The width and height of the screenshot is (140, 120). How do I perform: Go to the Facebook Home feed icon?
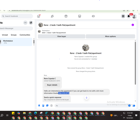[38, 16]
